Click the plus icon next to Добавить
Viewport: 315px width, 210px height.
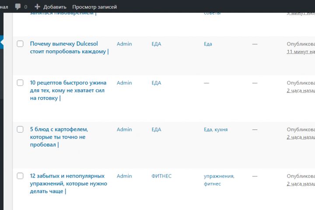point(37,7)
